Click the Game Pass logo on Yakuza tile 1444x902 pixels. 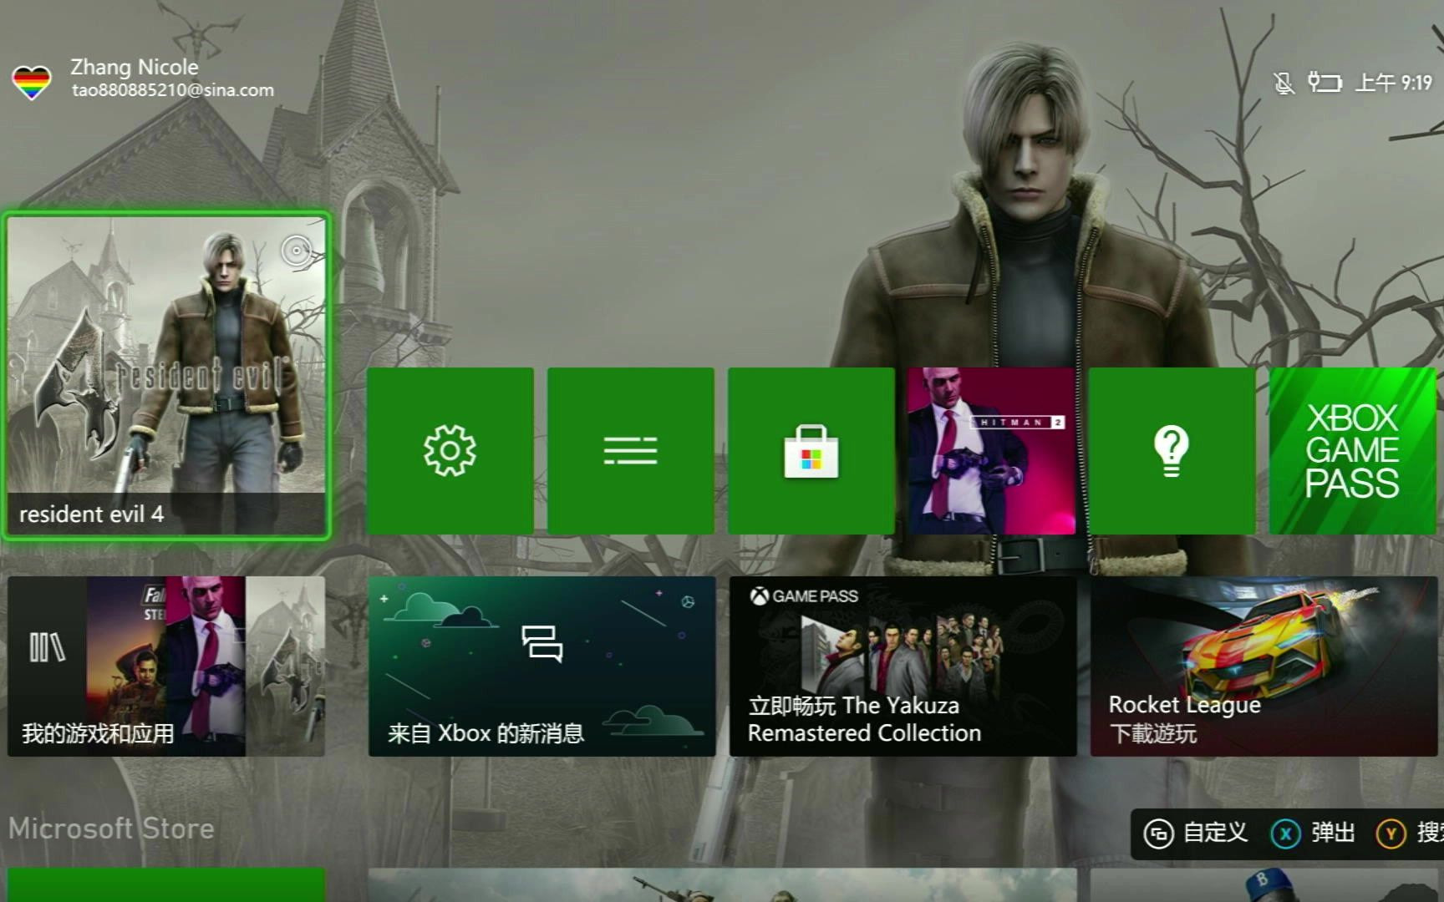pos(804,596)
